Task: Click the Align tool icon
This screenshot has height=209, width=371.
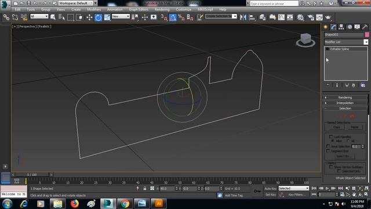Action: pos(252,17)
